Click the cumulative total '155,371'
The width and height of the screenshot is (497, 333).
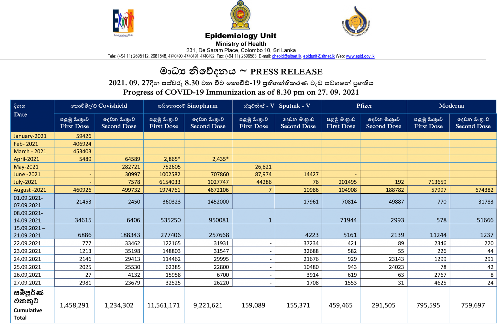point(298,305)
